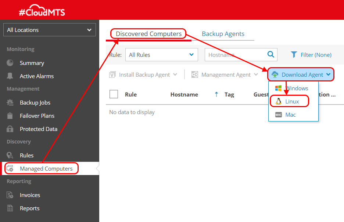Image resolution: width=344 pixels, height=222 pixels.
Task: Expand the All Rules dropdown
Action: coord(161,55)
